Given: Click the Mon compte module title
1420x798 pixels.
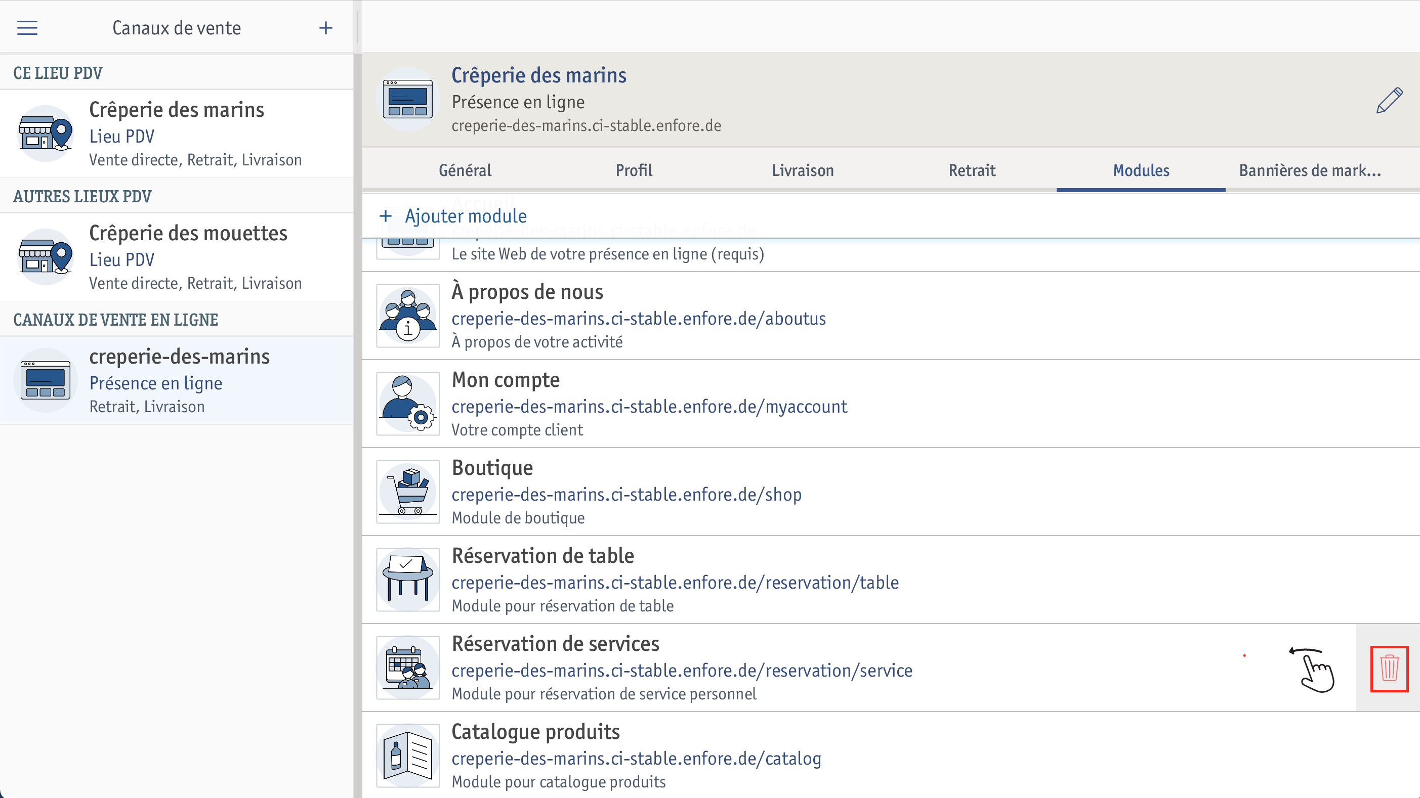Looking at the screenshot, I should coord(506,379).
